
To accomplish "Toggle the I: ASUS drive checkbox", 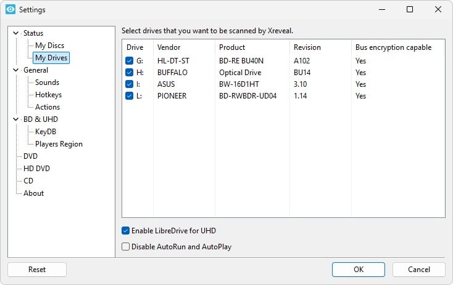I will click(x=129, y=84).
